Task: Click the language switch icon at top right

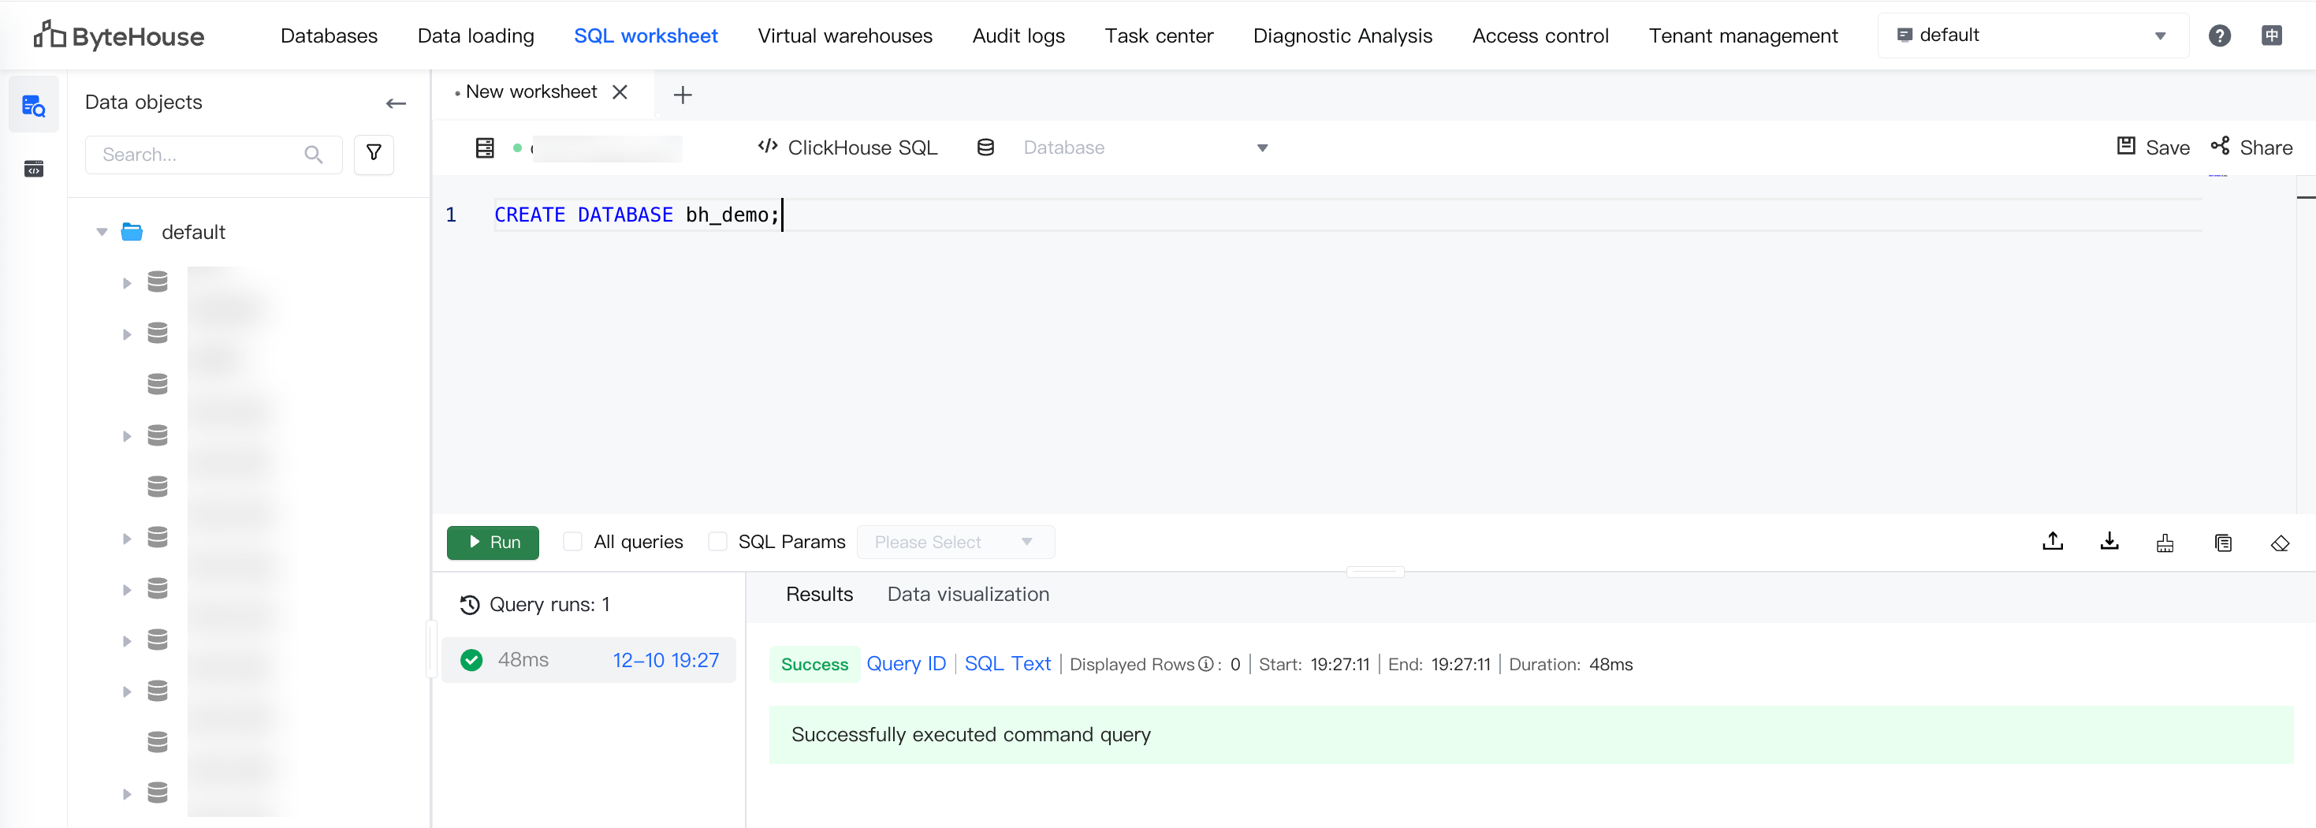Action: pos(2271,36)
